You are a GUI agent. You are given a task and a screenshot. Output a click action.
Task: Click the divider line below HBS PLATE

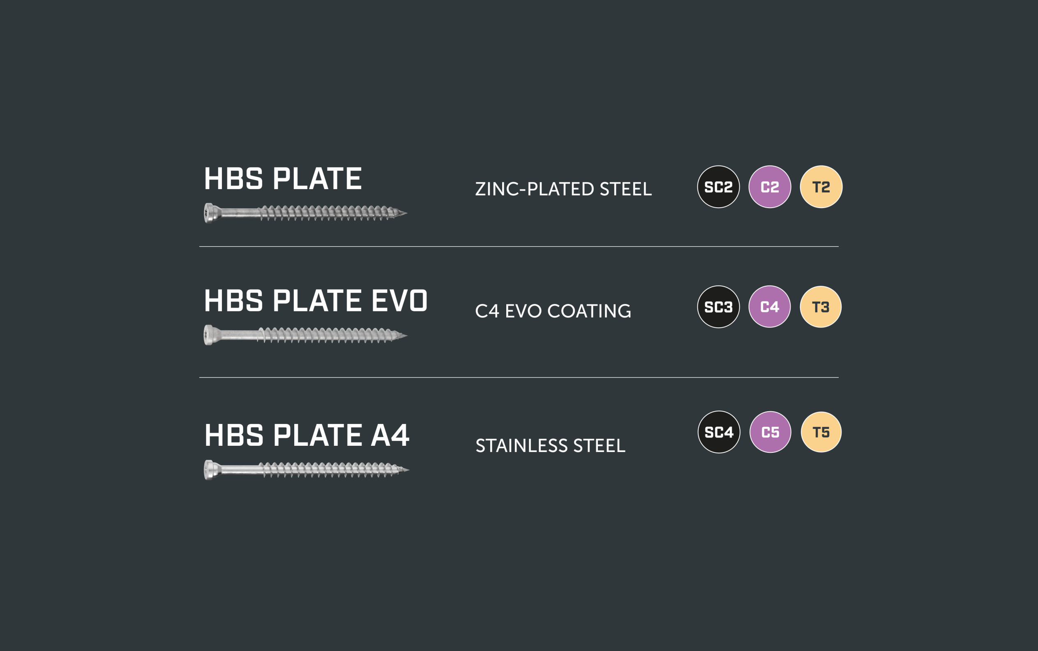point(518,247)
